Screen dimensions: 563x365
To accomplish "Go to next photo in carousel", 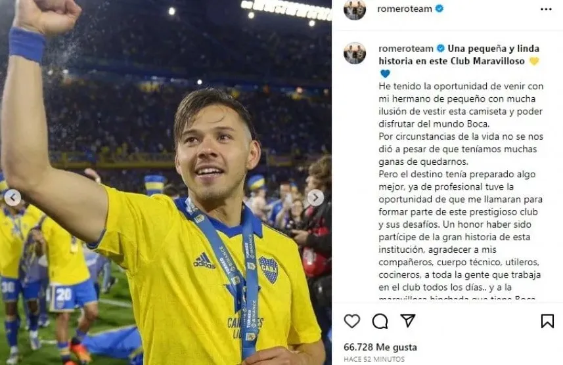I will coord(315,198).
